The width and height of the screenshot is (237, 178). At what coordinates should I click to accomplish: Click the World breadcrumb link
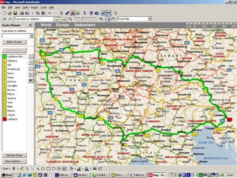(x=46, y=25)
